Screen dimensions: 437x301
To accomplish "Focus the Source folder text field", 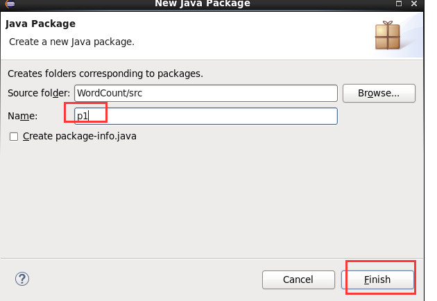I will pos(205,93).
